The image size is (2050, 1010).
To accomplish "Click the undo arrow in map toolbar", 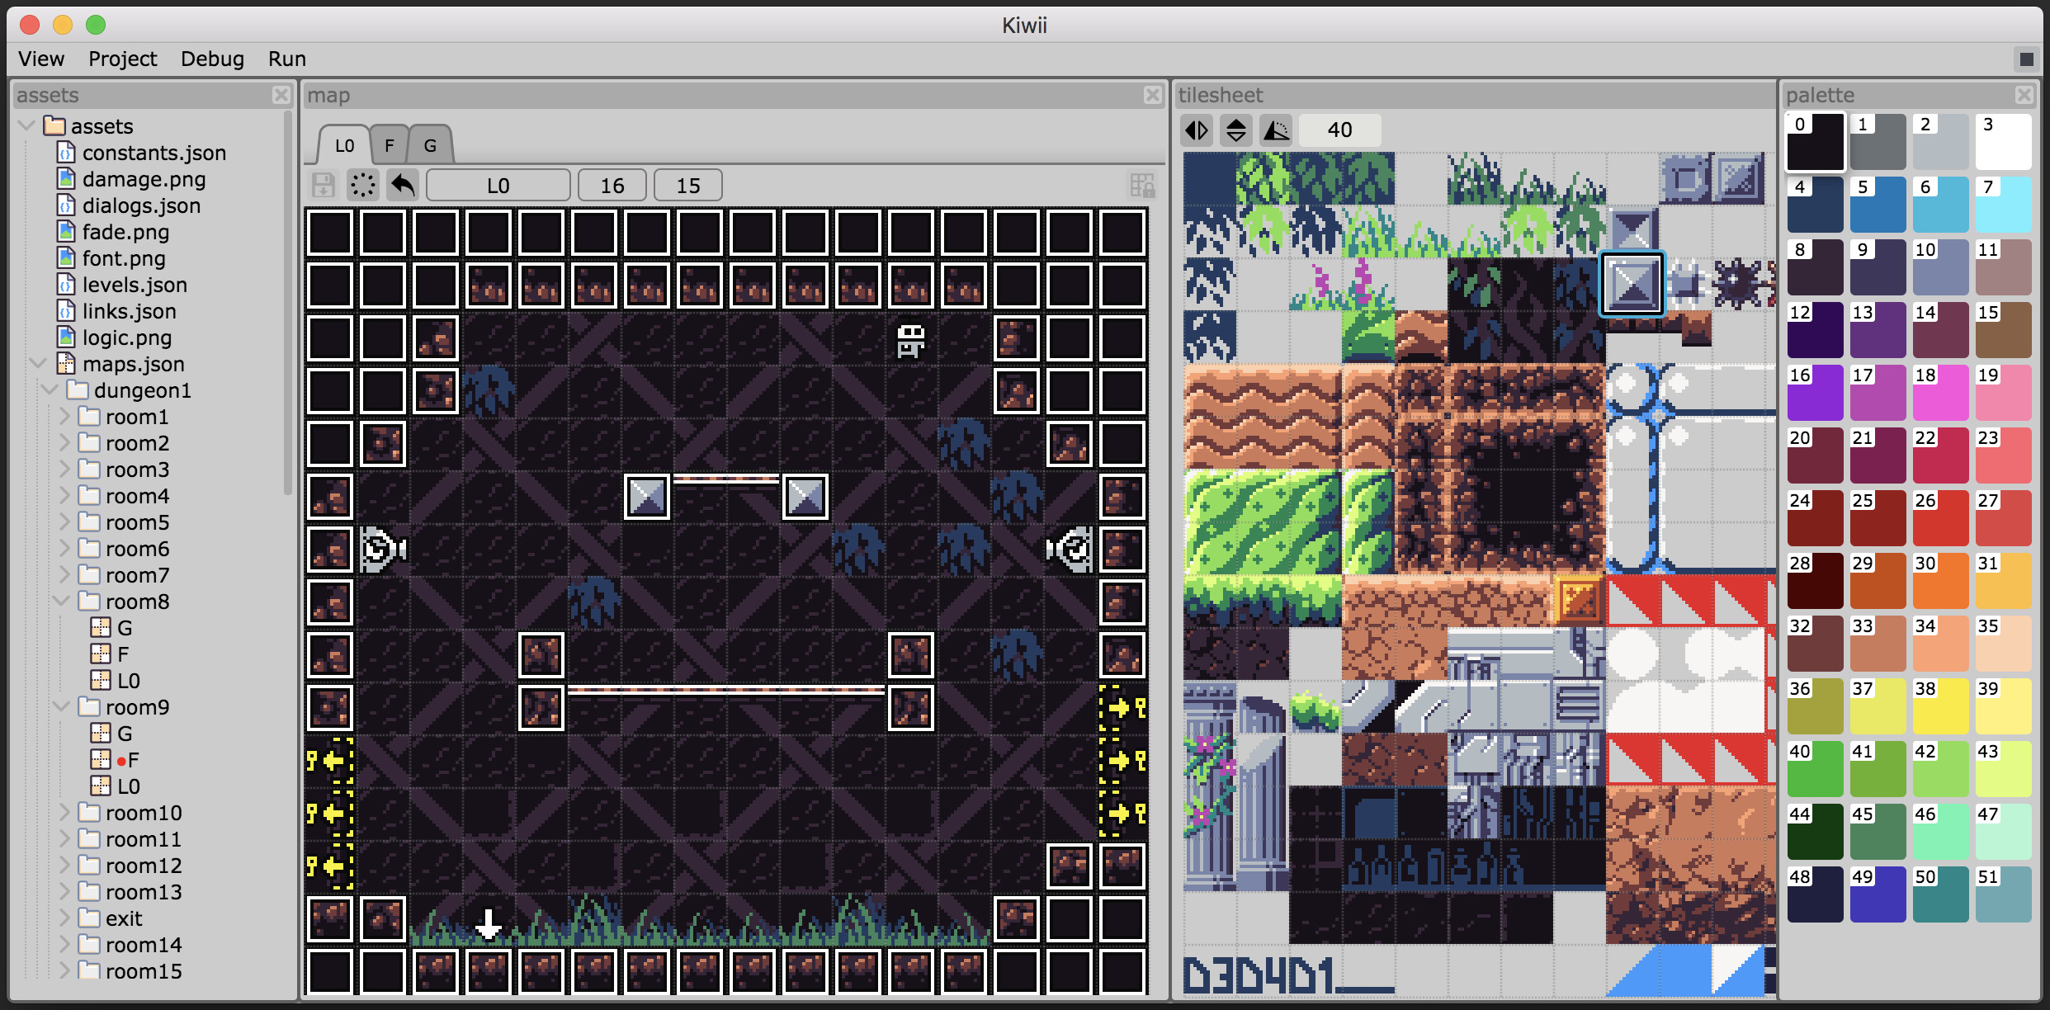I will coord(403,185).
